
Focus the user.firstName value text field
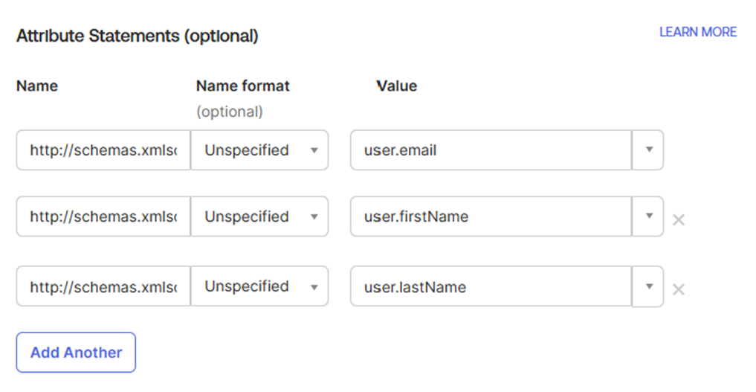click(x=491, y=216)
